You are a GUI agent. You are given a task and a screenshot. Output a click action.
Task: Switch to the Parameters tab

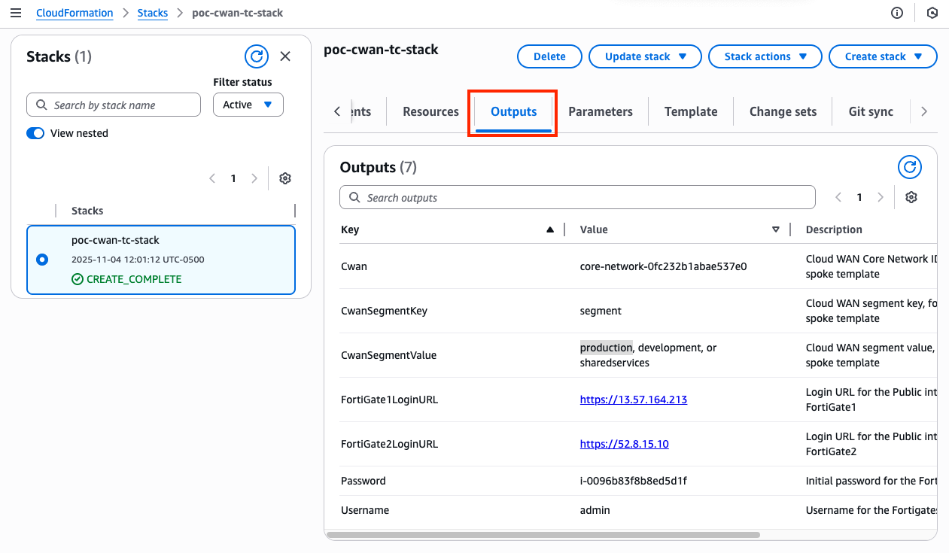[600, 111]
